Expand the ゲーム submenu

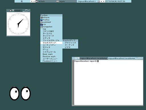pyautogui.click(x=51, y=50)
